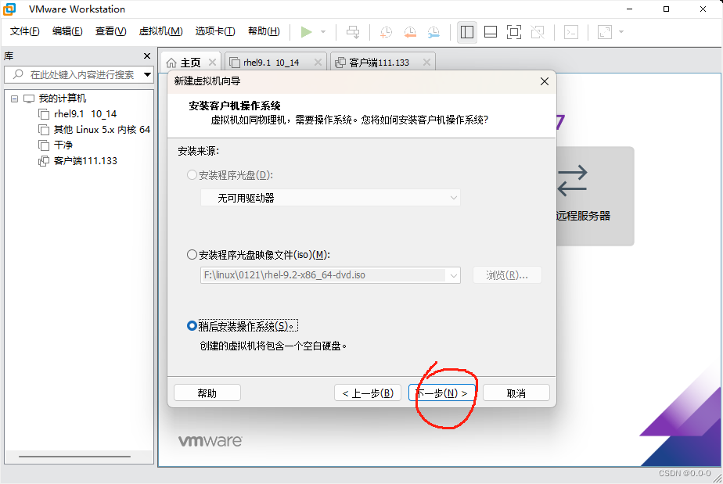Collapse the 我的计算机 tree node
723x484 pixels.
[14, 99]
